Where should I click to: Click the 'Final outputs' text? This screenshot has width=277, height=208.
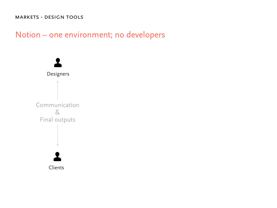[58, 120]
